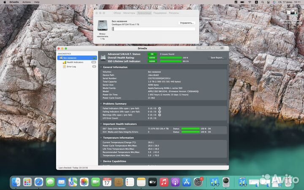Viewport: 304px width, 190px height.
Task: Click the drive icon in the DriveDx header
Action: pyautogui.click(x=103, y=57)
